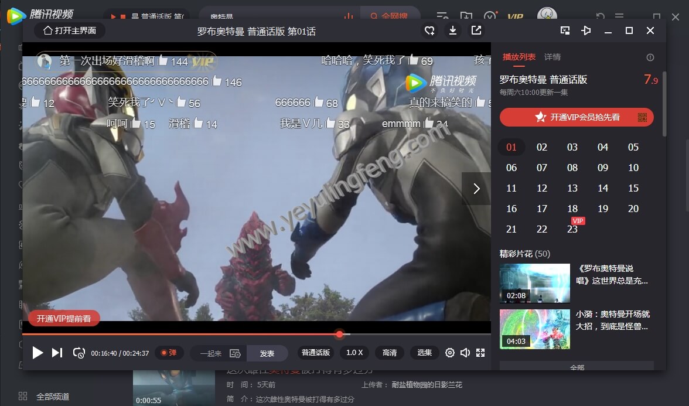Image resolution: width=689 pixels, height=406 pixels.
Task: Open the 选集 episode picker
Action: pyautogui.click(x=424, y=353)
